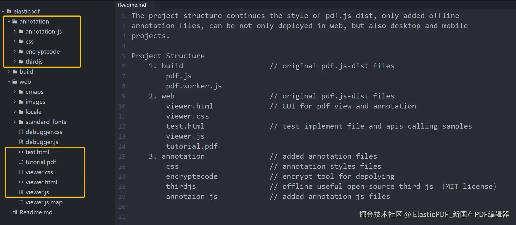Expand the cmaps folder
This screenshot has width=516, height=225.
[x=14, y=92]
